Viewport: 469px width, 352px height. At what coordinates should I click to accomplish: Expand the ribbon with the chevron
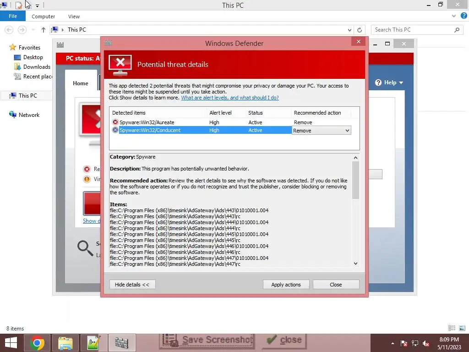tap(454, 16)
